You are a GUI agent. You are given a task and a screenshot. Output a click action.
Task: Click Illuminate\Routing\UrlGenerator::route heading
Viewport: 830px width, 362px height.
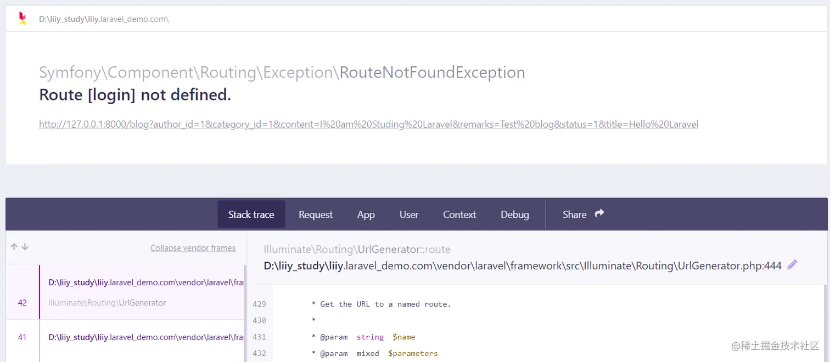[357, 250]
